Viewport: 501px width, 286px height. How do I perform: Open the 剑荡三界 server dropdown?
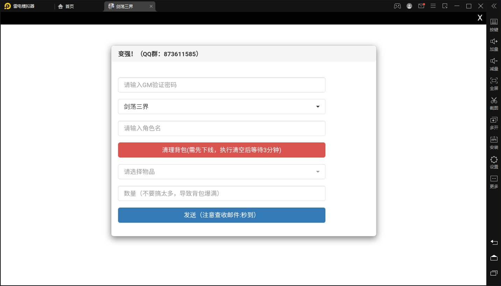[x=221, y=106]
